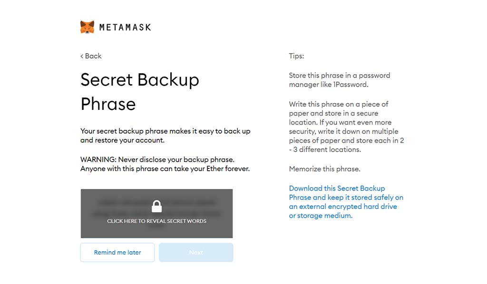Click the Secret Backup Phrase heading

click(x=139, y=91)
